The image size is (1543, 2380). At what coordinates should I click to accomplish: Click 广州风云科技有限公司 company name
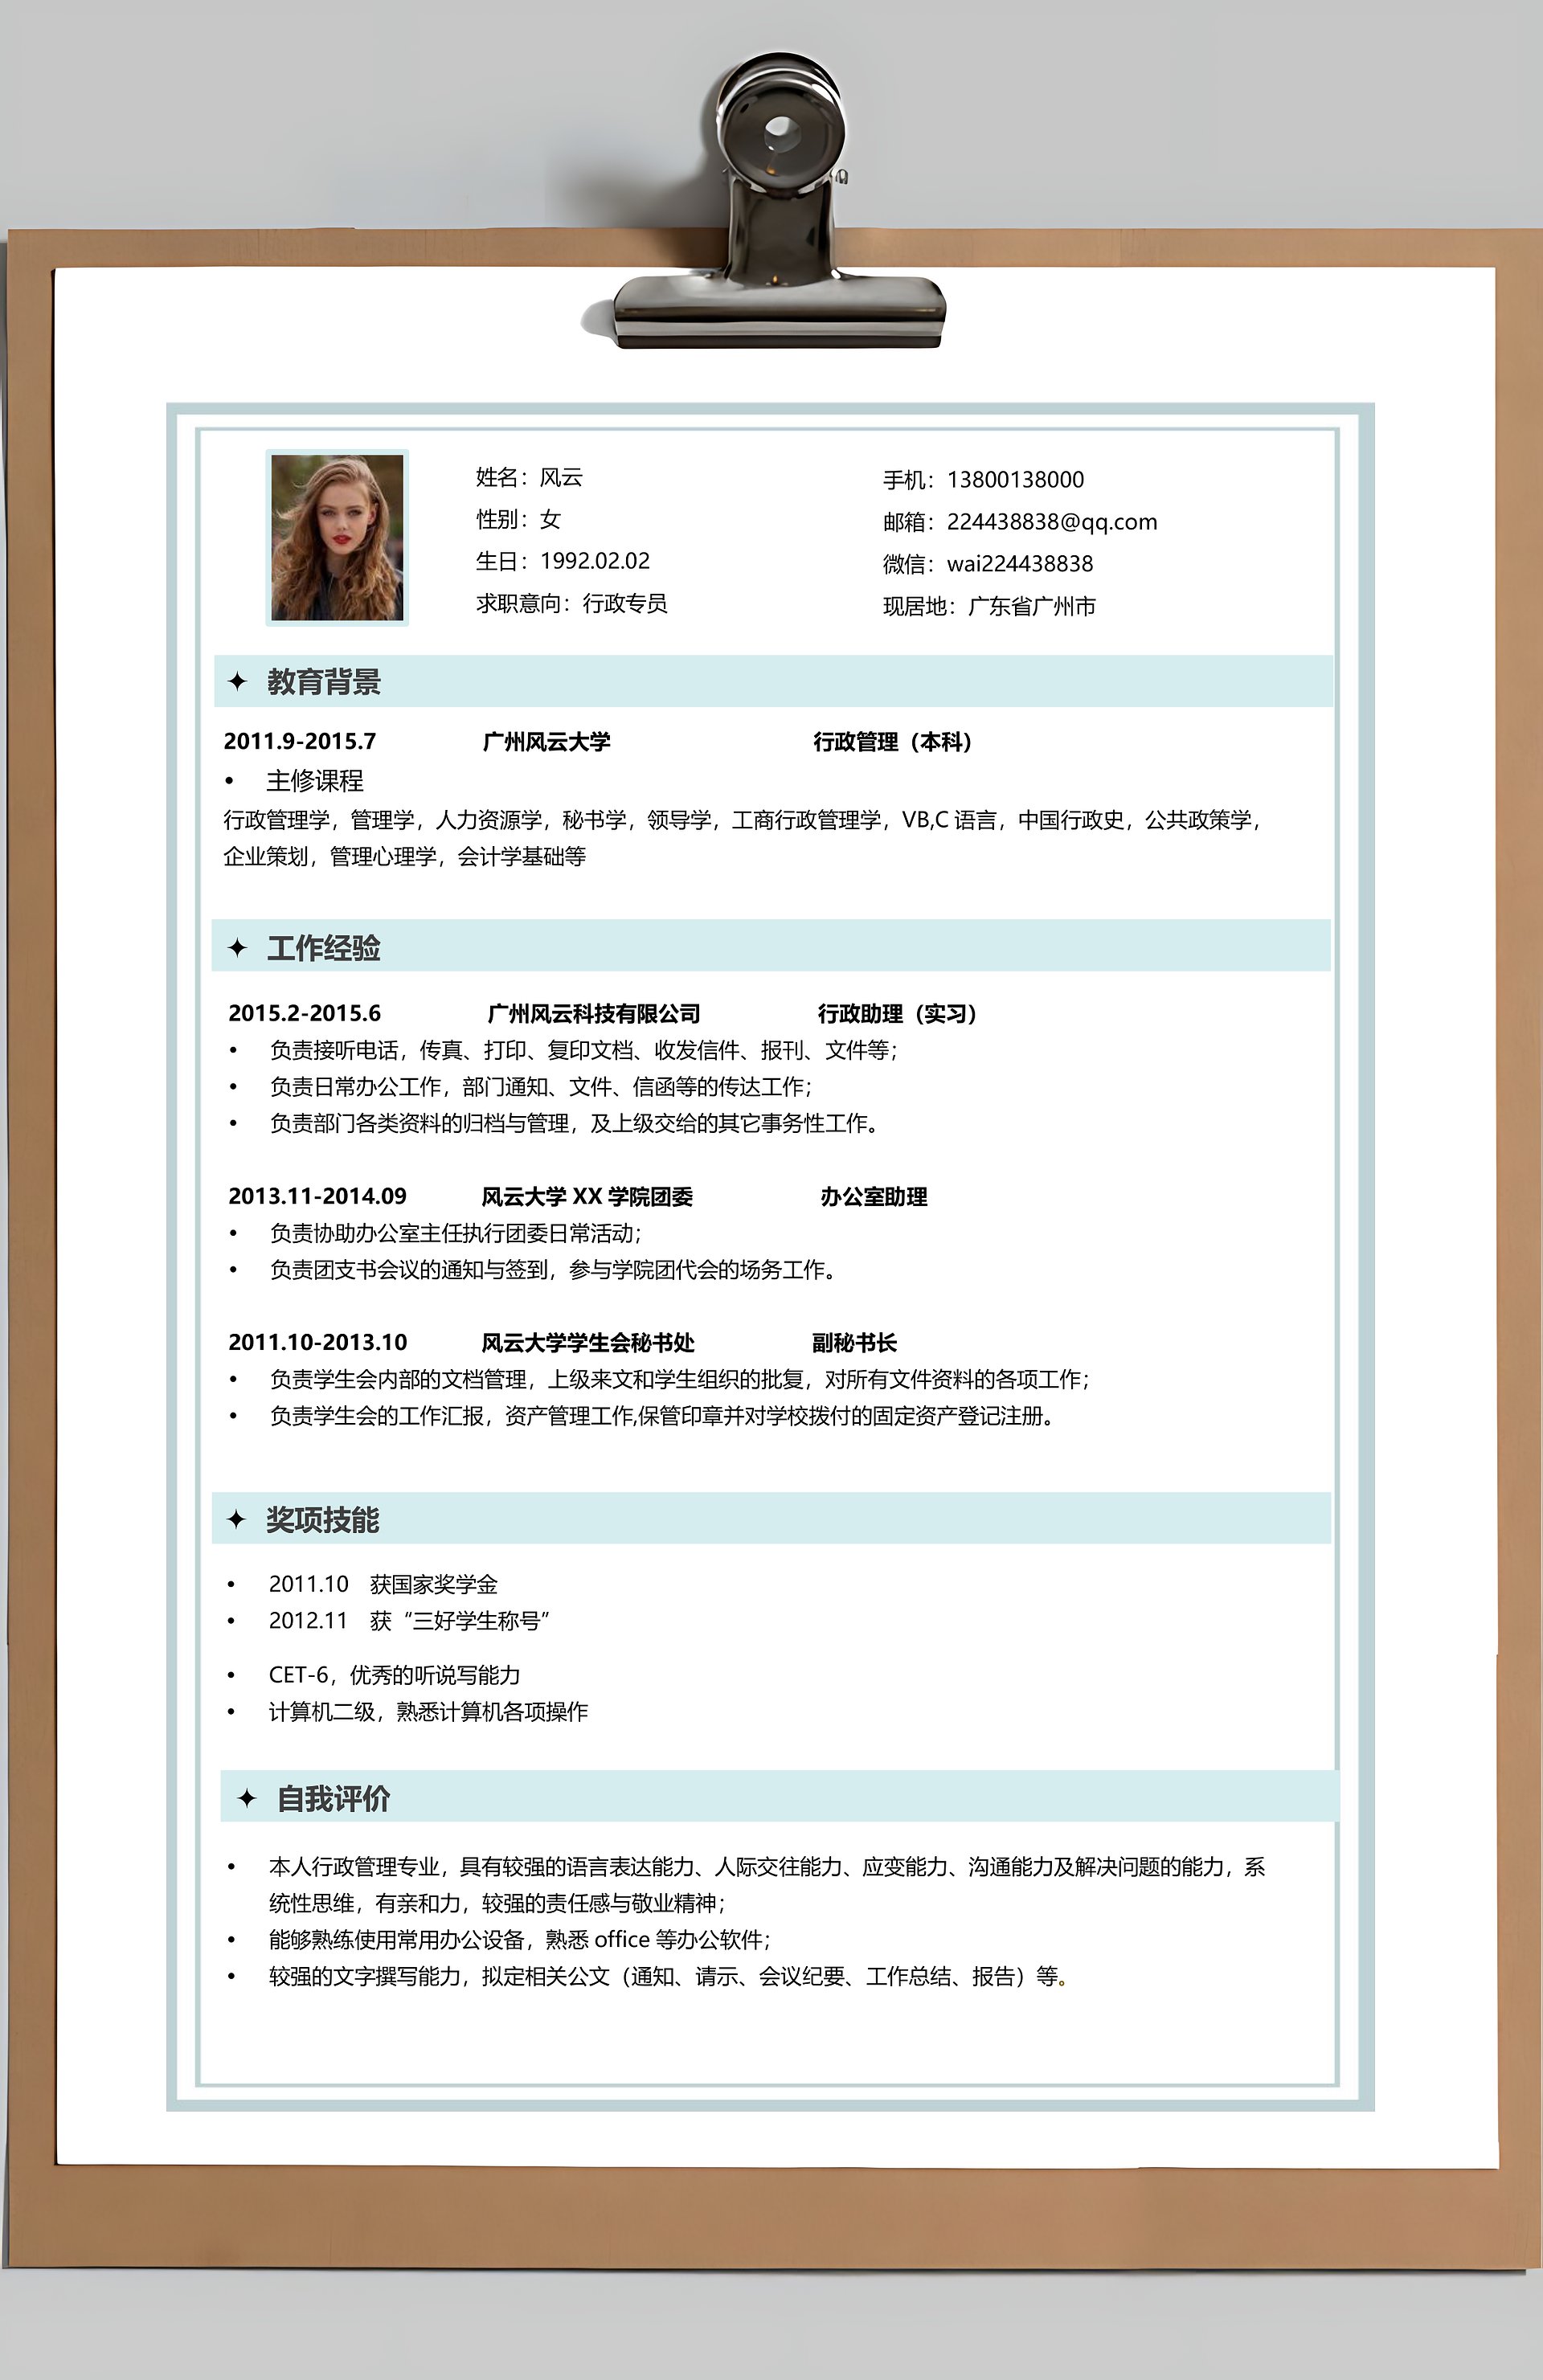(593, 1014)
